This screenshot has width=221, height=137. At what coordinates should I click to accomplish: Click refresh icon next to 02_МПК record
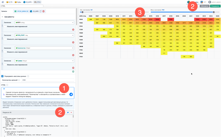40,12
